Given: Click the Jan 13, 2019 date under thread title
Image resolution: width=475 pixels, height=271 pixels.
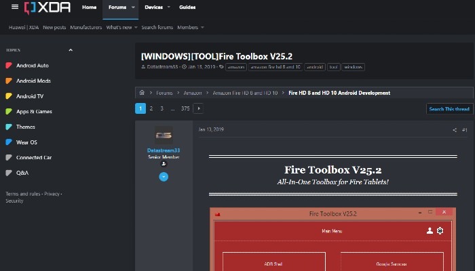Looking at the screenshot, I should (202, 67).
